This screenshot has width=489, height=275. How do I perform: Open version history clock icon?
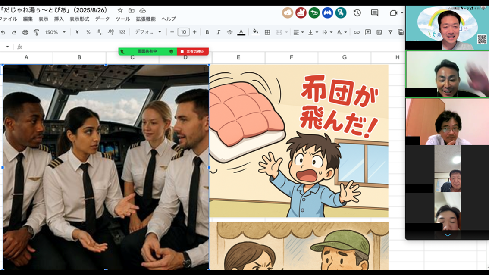(x=357, y=13)
